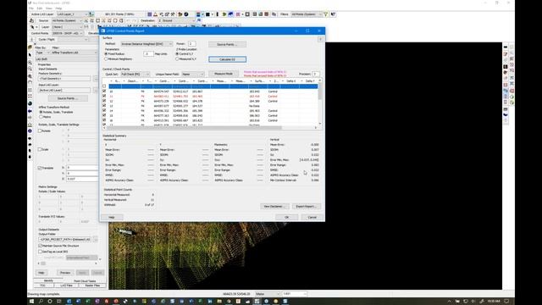
Task: Open the Source points dropdown in toolbar
Action: point(66,20)
